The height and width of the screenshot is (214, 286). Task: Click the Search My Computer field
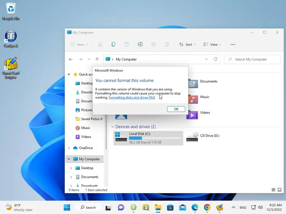252,59
